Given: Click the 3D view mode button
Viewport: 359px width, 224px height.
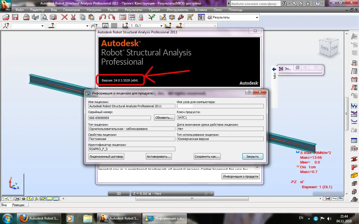Looking at the screenshot, I should [x=119, y=193].
